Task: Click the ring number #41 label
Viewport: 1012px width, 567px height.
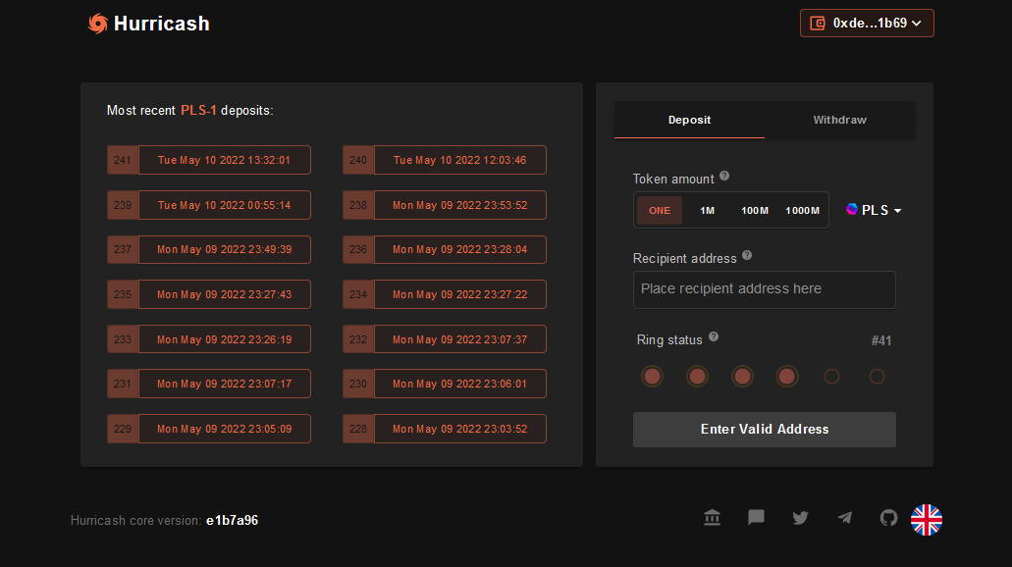Action: pyautogui.click(x=881, y=340)
